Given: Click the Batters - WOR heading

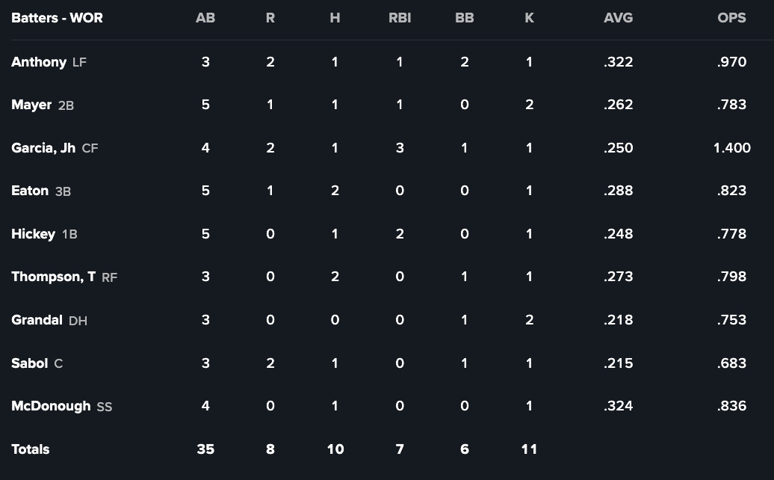Looking at the screenshot, I should (x=57, y=18).
